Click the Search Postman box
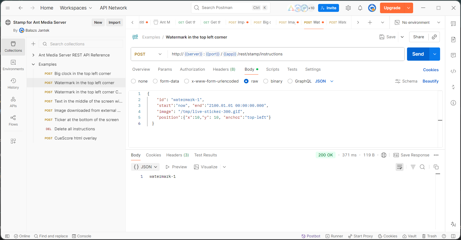This screenshot has height=240, width=461. click(x=231, y=8)
